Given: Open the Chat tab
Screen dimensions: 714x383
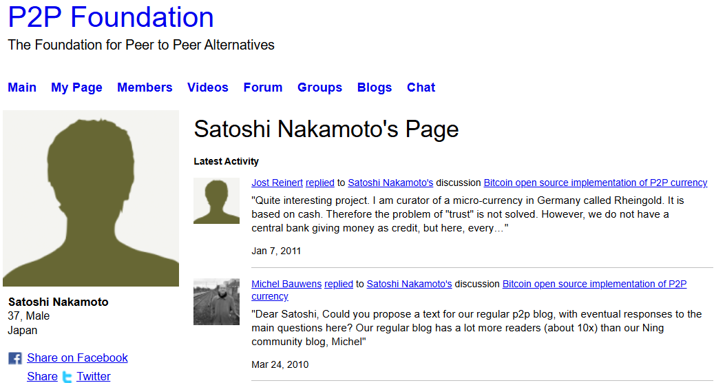Looking at the screenshot, I should (x=421, y=87).
